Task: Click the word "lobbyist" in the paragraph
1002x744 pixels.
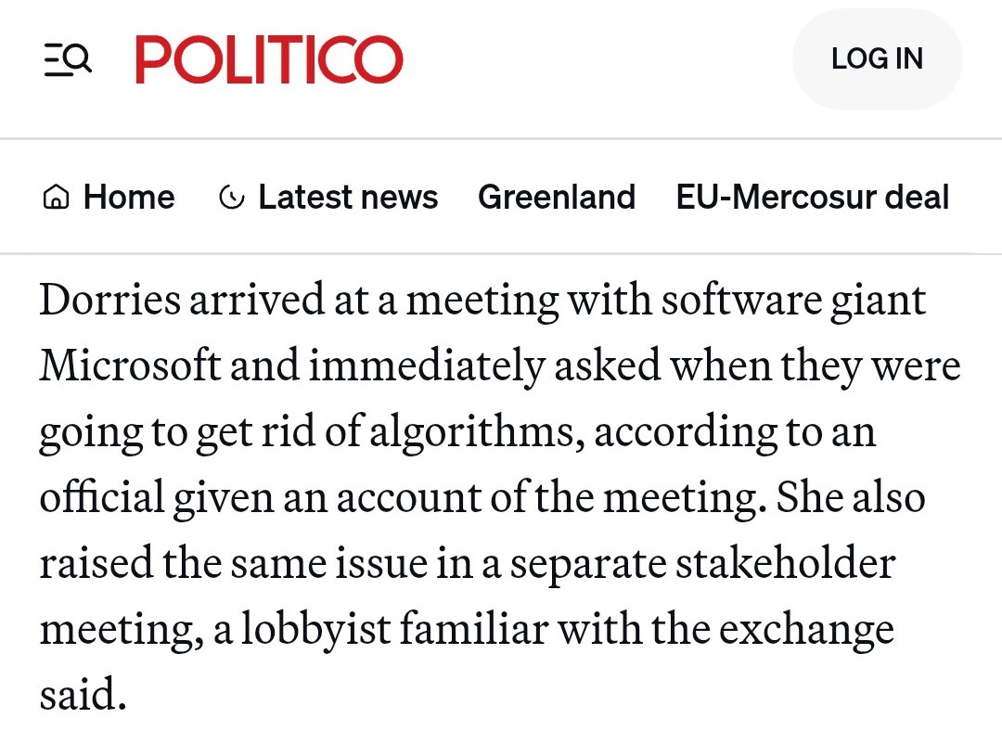Action: click(315, 631)
